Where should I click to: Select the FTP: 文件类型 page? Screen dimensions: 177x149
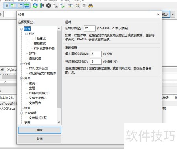38,68
